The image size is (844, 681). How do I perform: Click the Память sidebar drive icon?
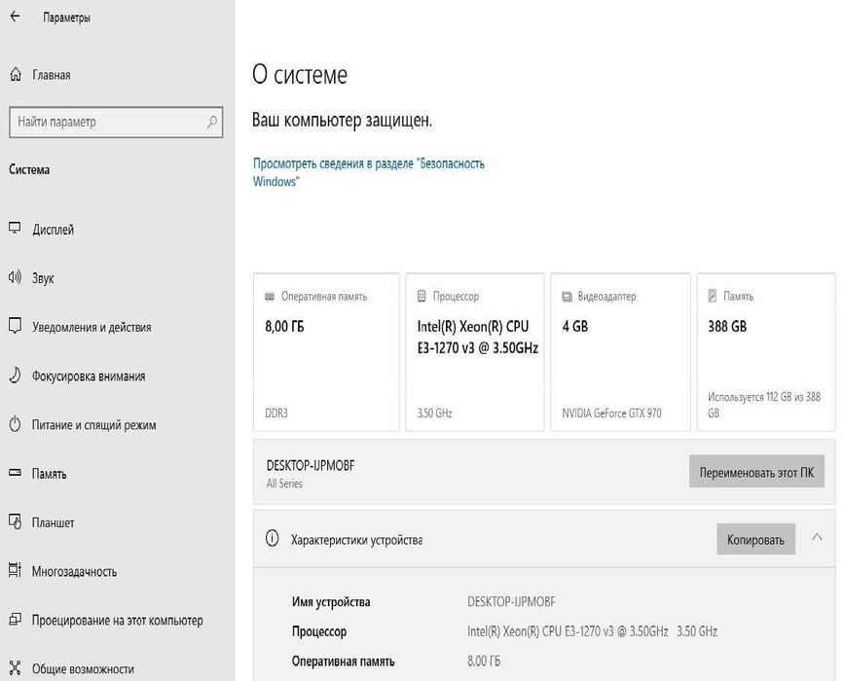point(15,473)
